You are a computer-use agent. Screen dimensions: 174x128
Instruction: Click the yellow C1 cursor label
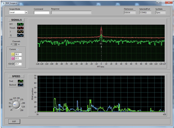click(13, 54)
